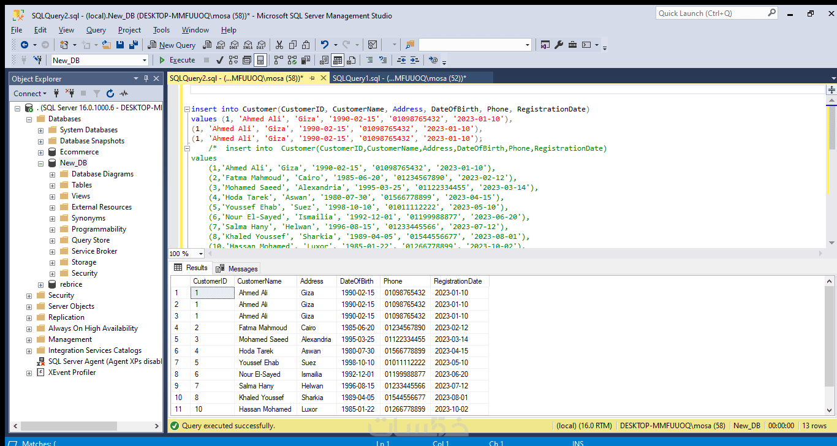This screenshot has height=446, width=837.
Task: Click the Undo arrow icon
Action: click(325, 45)
